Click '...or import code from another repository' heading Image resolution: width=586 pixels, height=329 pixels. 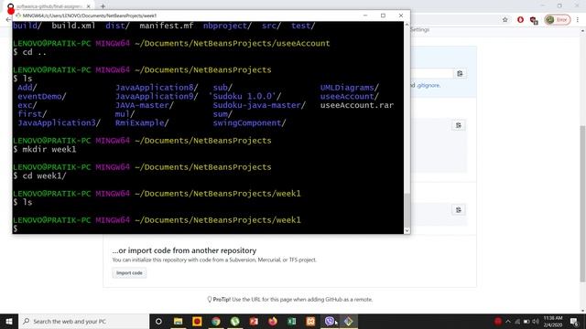tap(184, 250)
